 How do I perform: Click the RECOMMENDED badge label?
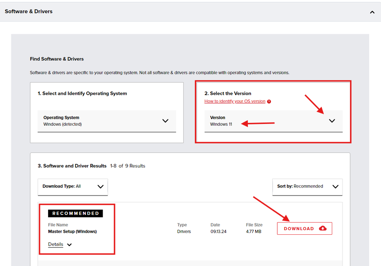tap(76, 213)
